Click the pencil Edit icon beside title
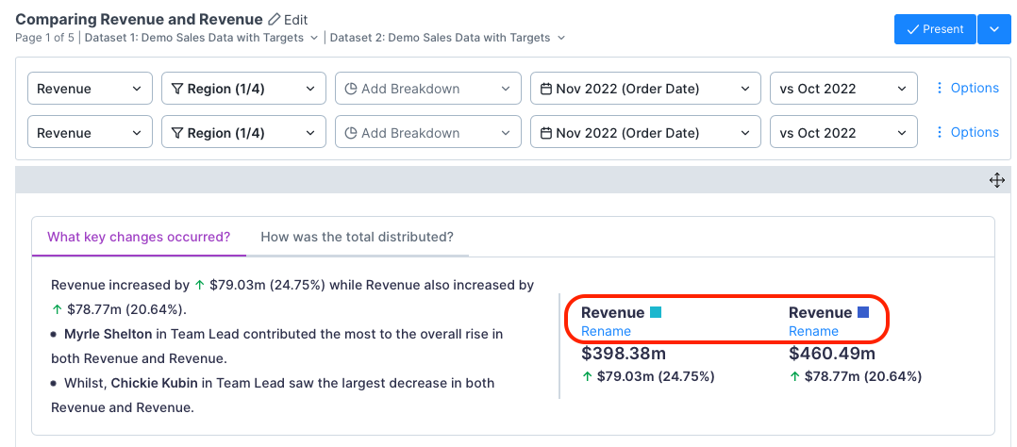The height and width of the screenshot is (447, 1017). tap(275, 19)
